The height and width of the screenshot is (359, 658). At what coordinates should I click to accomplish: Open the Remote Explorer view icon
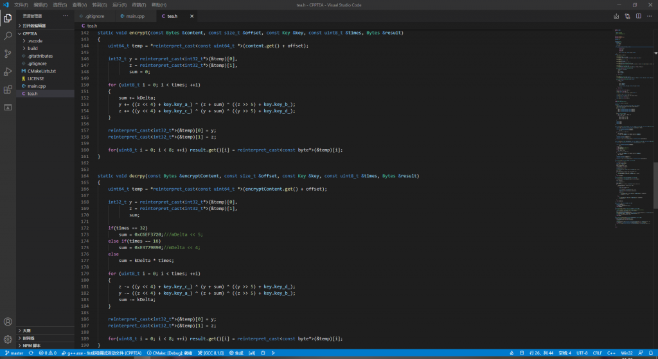[x=8, y=107]
